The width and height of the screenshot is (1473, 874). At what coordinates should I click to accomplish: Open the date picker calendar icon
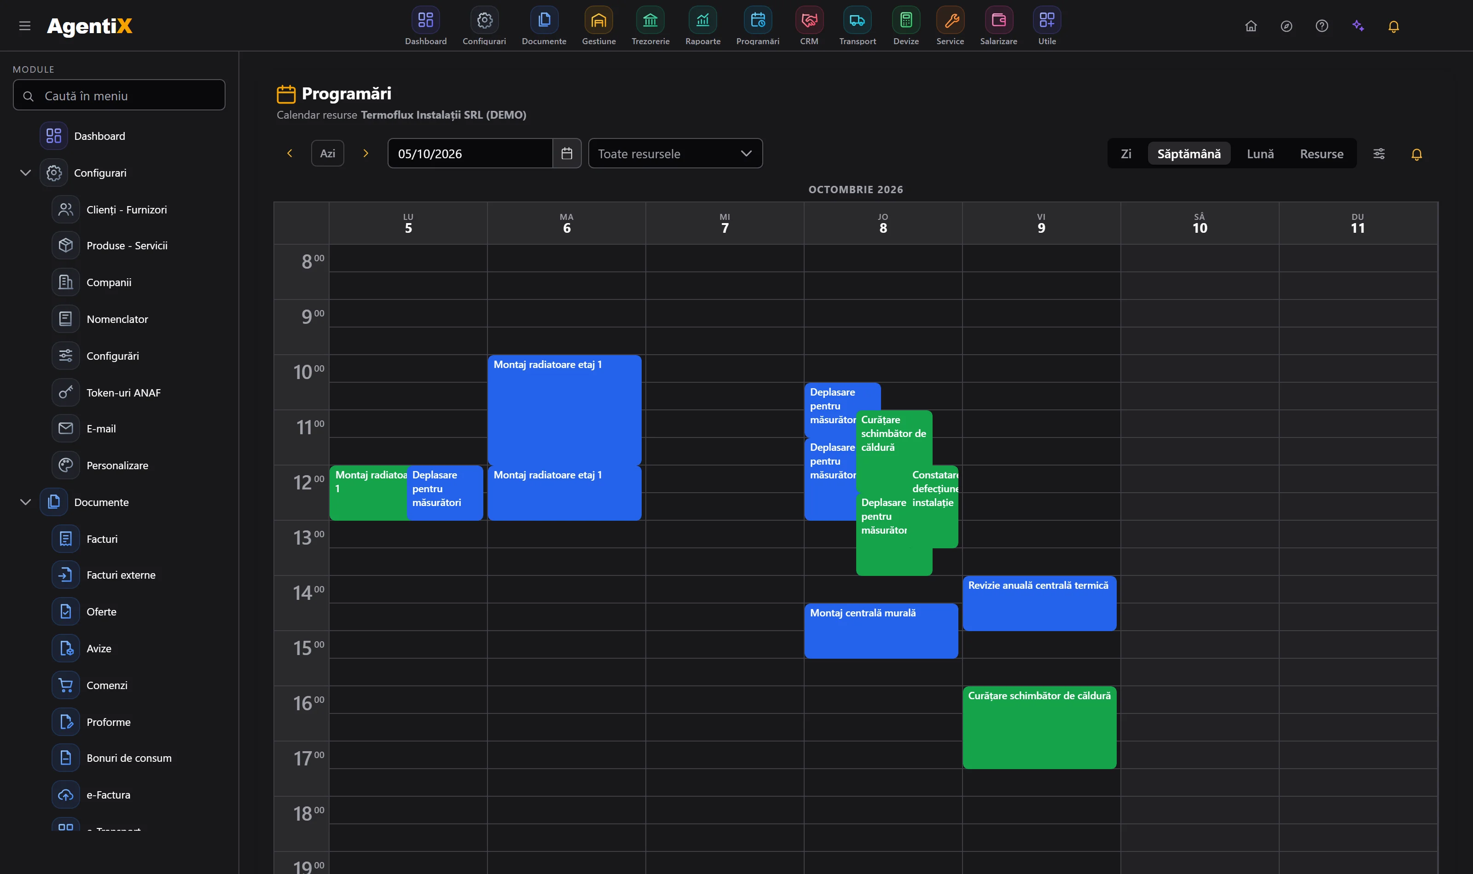click(x=567, y=153)
